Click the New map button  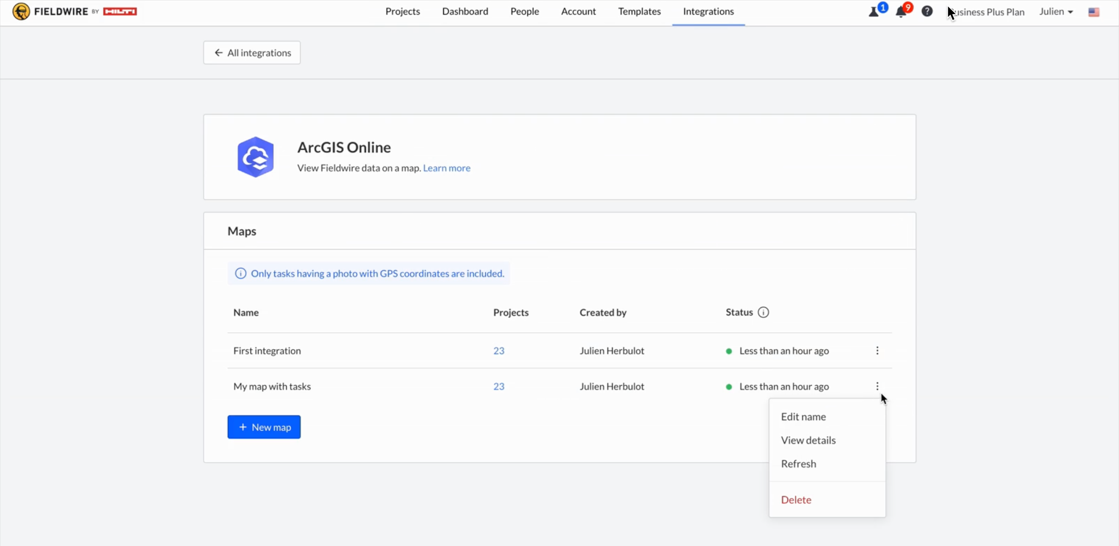pos(264,427)
